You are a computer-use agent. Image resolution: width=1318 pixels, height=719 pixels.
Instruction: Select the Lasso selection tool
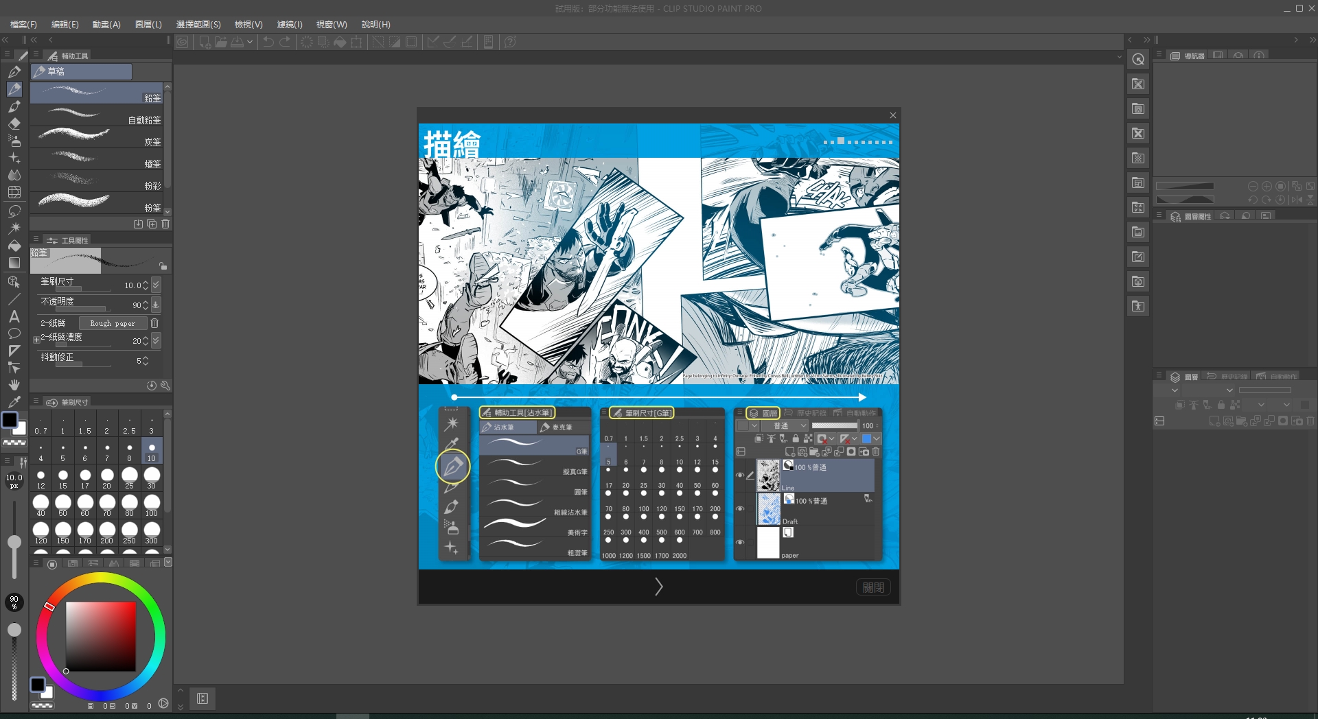pos(14,211)
